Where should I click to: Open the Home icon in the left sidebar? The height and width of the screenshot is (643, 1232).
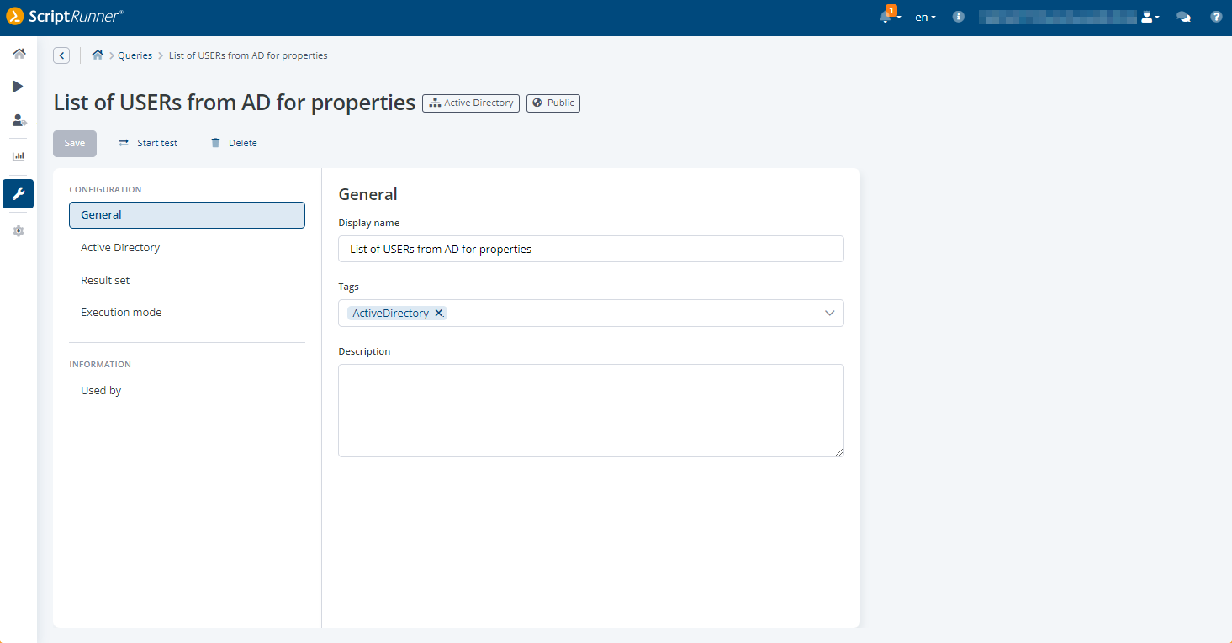click(x=19, y=54)
